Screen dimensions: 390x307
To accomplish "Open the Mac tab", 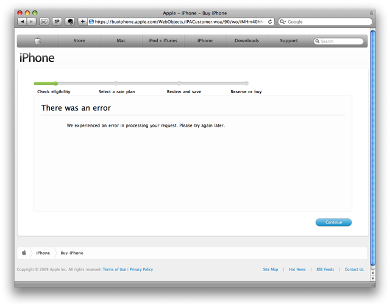I will click(121, 41).
